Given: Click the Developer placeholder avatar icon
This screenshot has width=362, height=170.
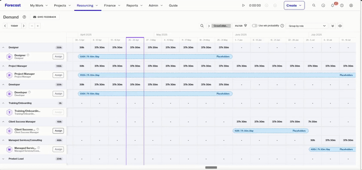Looking at the screenshot, I should click(x=10, y=94).
